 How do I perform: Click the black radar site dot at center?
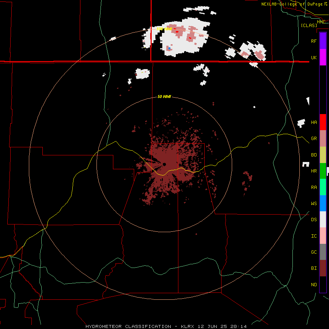point(164,164)
